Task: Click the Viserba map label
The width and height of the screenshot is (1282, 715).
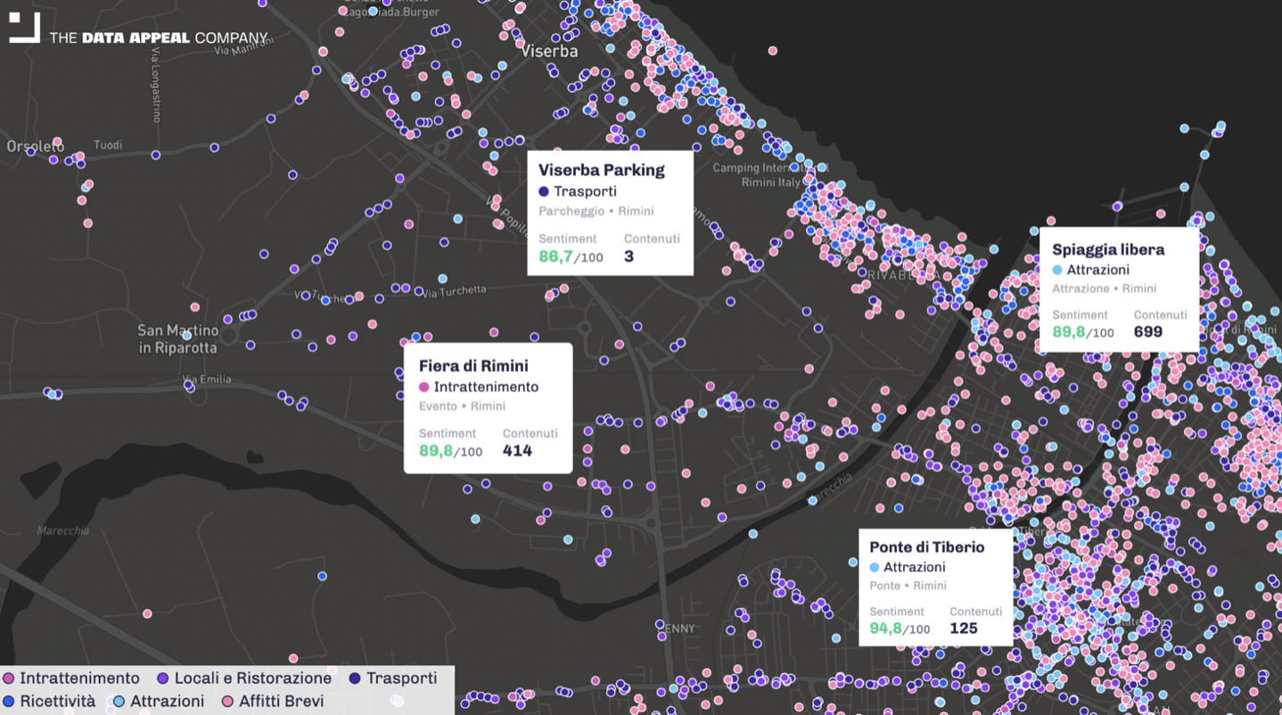Action: click(549, 52)
